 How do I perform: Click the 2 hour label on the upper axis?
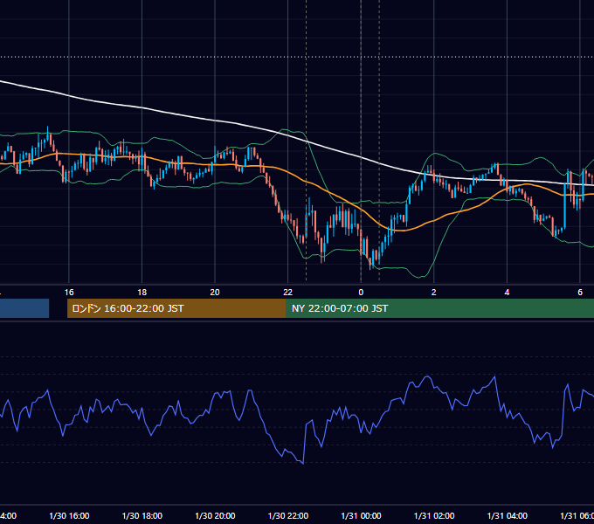[434, 293]
